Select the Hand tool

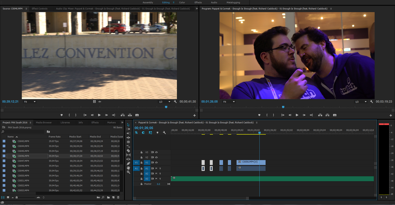tap(128, 168)
